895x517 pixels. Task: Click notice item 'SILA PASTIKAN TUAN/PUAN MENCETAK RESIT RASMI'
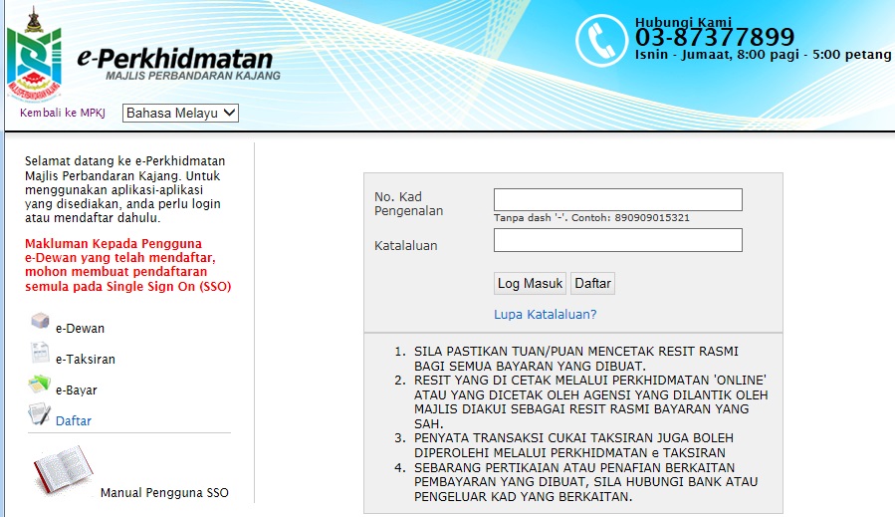click(x=576, y=359)
